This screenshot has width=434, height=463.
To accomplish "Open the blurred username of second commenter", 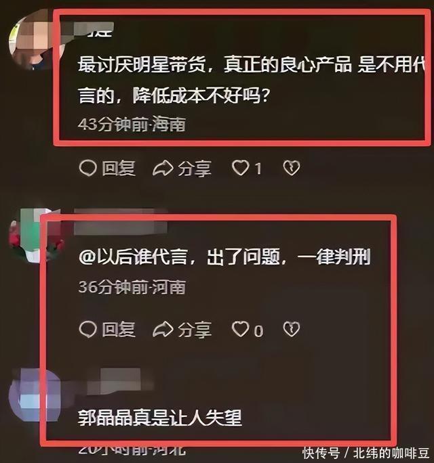I will tap(120, 222).
